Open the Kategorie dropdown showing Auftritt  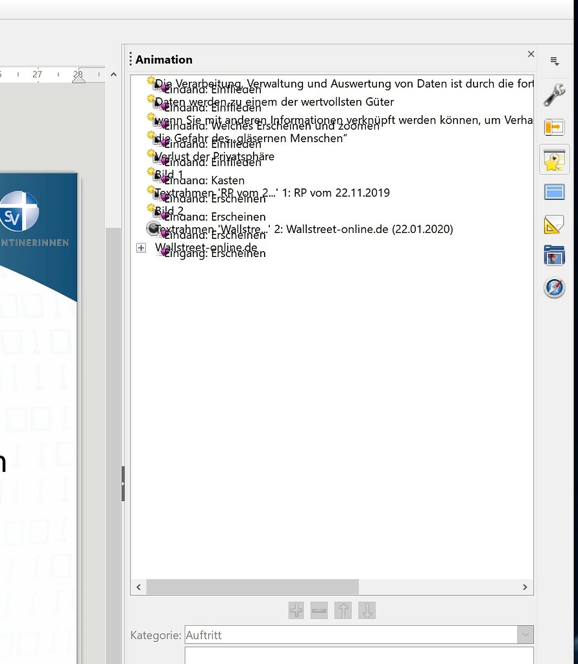[x=525, y=634]
